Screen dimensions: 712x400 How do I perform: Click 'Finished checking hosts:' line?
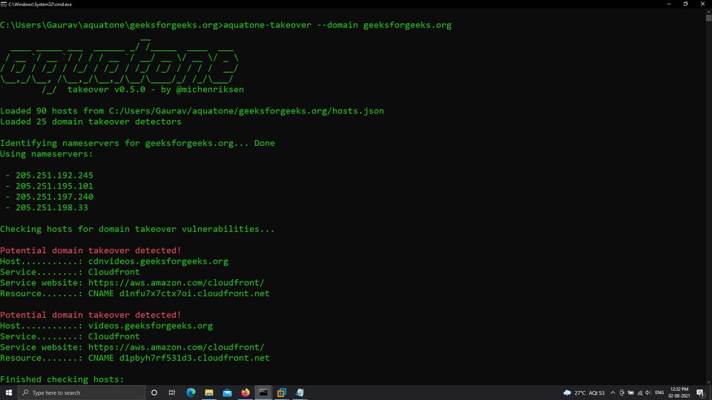[x=62, y=379]
